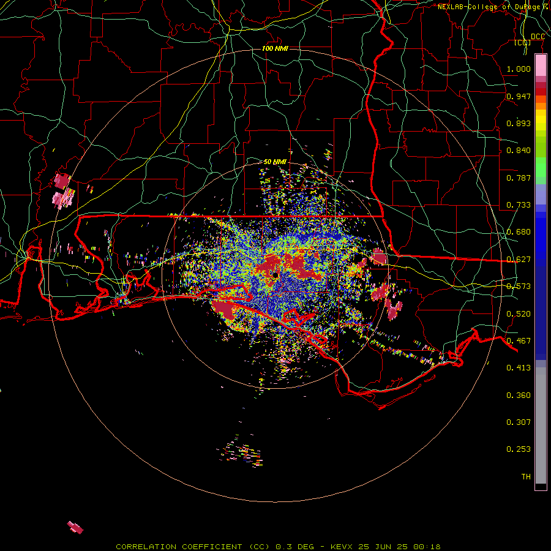This screenshot has height=551, width=551.
Task: Click the 0.520 scale value
Action: 519,314
